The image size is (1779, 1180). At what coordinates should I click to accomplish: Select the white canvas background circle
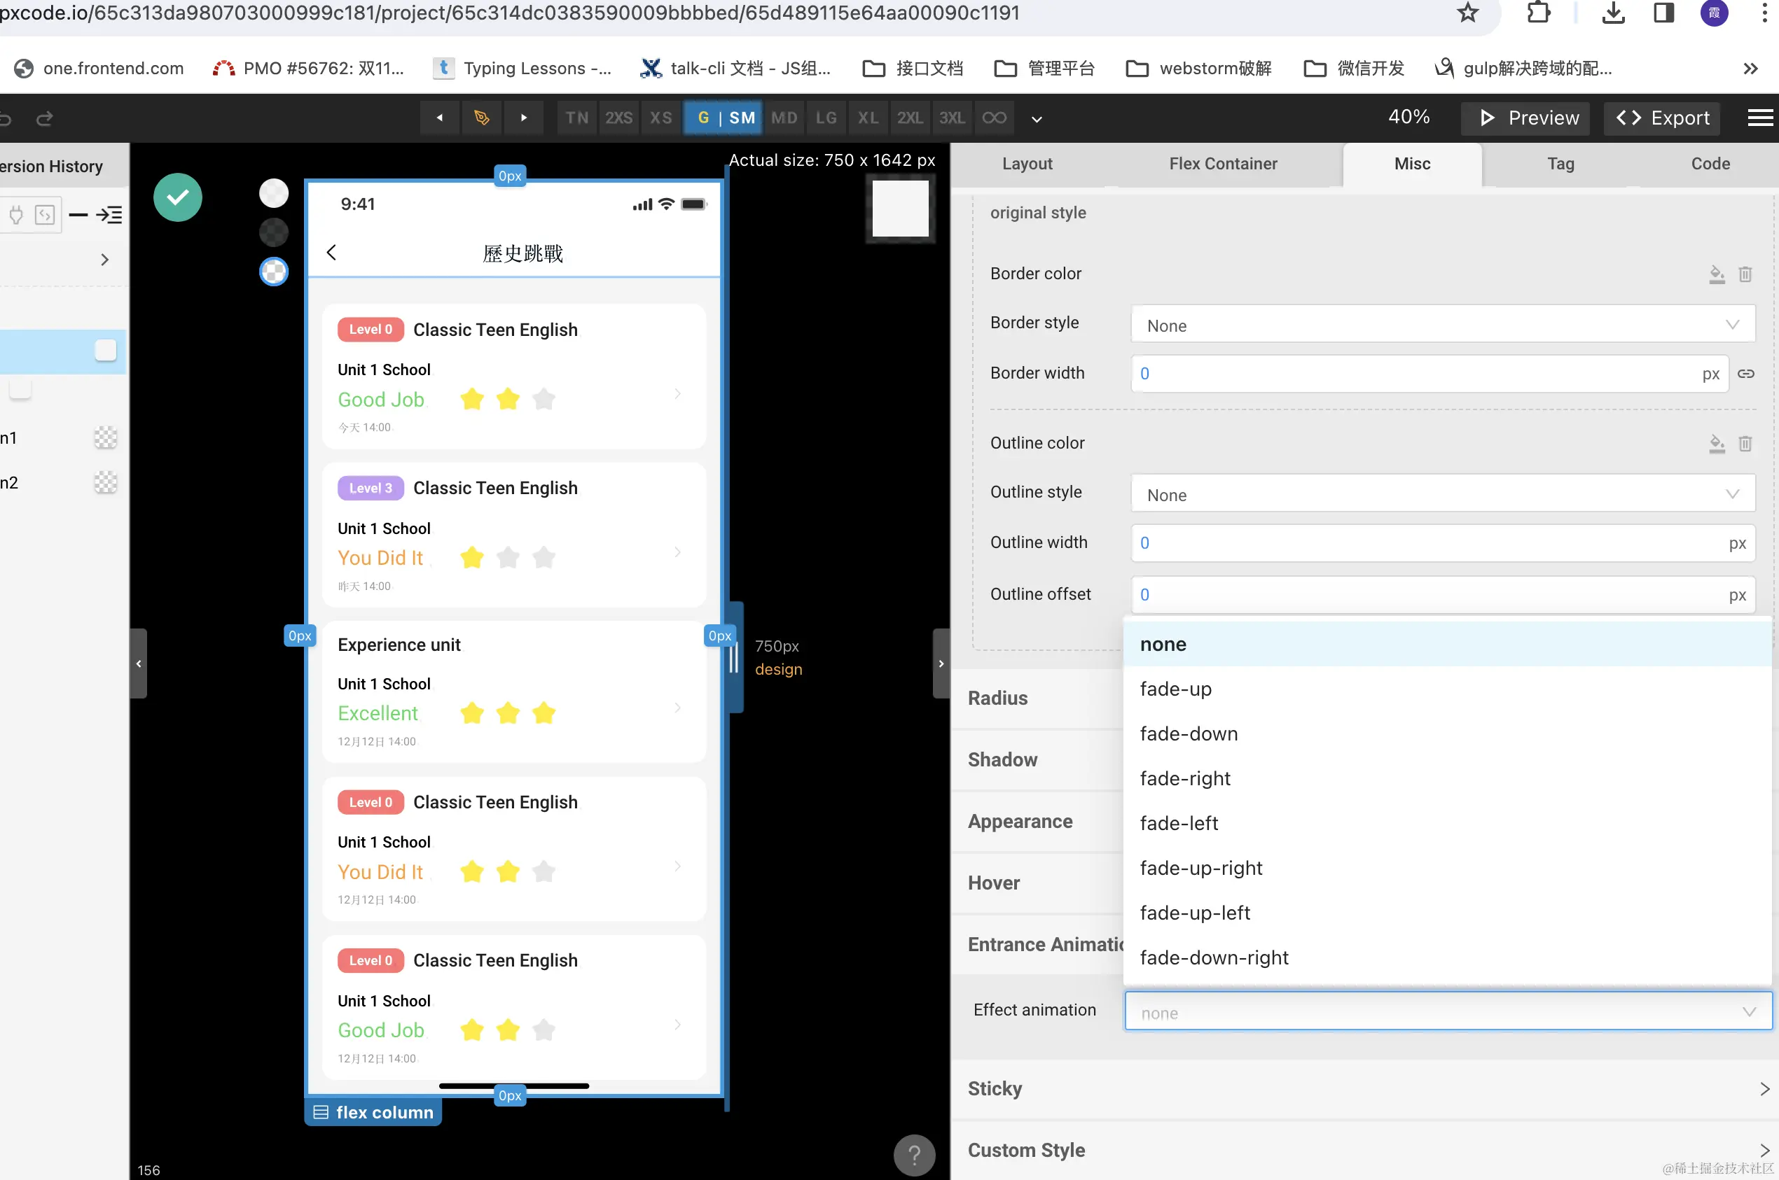coord(273,193)
